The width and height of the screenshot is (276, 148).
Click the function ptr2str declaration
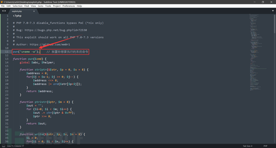pyautogui.click(x=46, y=102)
